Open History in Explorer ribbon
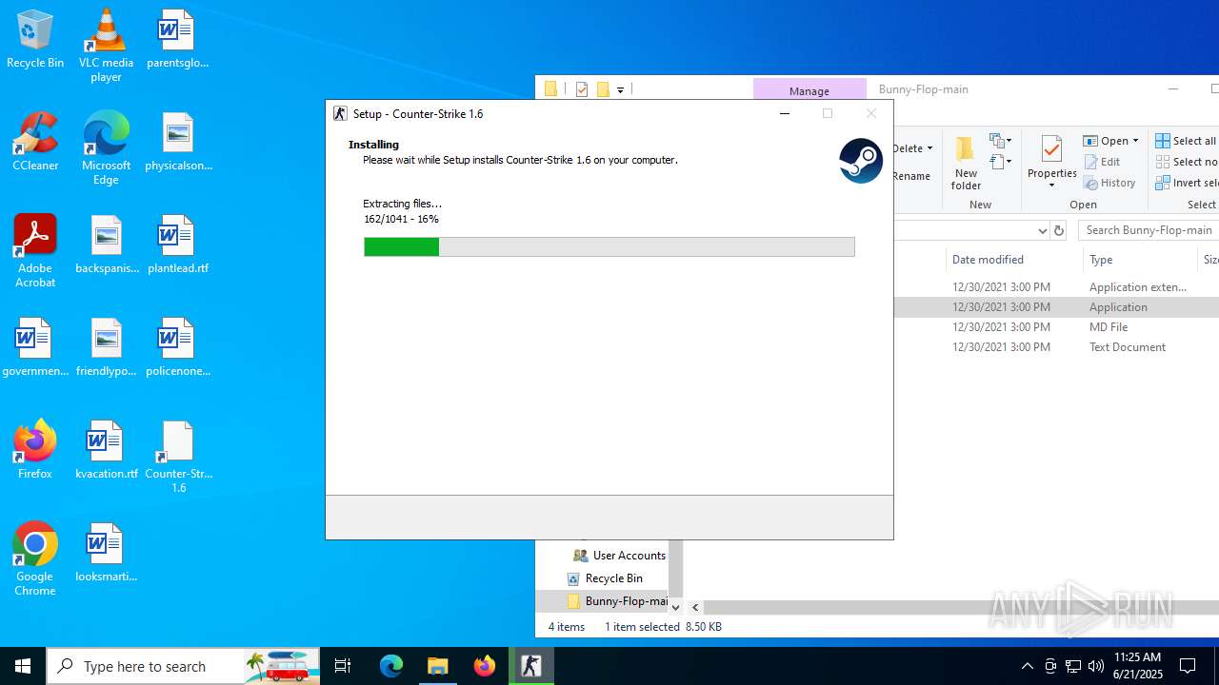 (x=1109, y=183)
